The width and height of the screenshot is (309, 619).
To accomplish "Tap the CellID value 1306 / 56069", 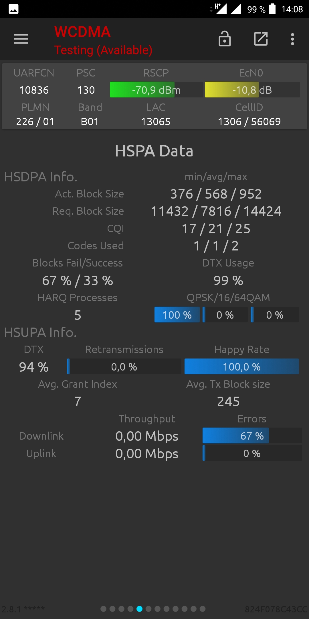I will [249, 122].
